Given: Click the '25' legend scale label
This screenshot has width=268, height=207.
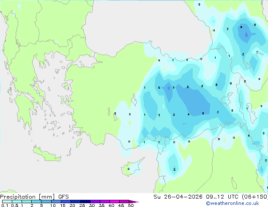Looking at the screenshot, I should pyautogui.click(x=82, y=205).
